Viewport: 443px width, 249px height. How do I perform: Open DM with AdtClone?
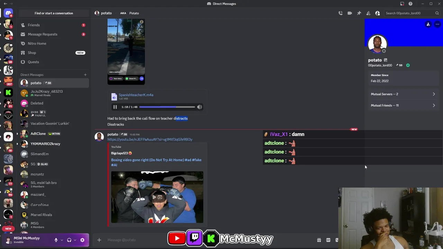pyautogui.click(x=54, y=133)
